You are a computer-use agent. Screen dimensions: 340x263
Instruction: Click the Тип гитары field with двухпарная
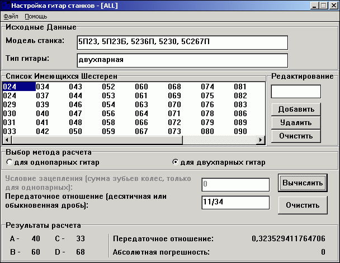click(x=182, y=60)
